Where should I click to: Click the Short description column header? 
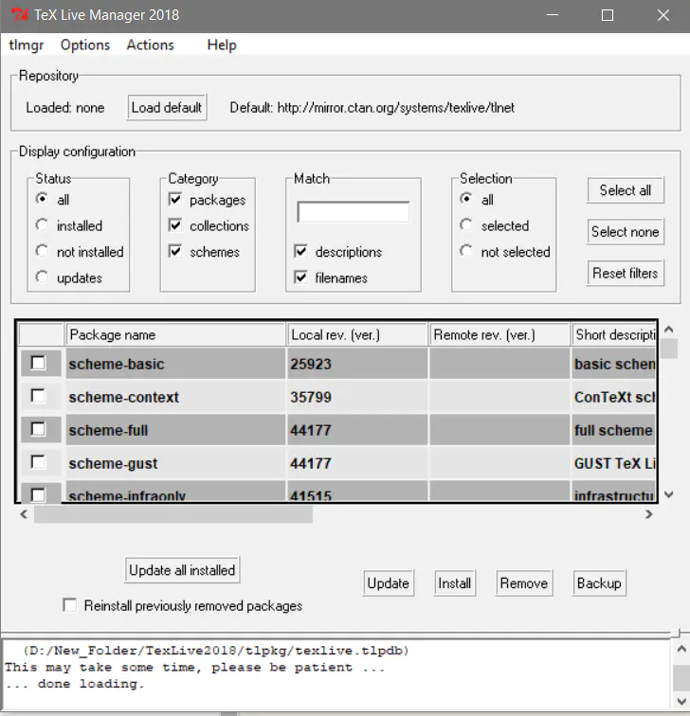point(613,334)
